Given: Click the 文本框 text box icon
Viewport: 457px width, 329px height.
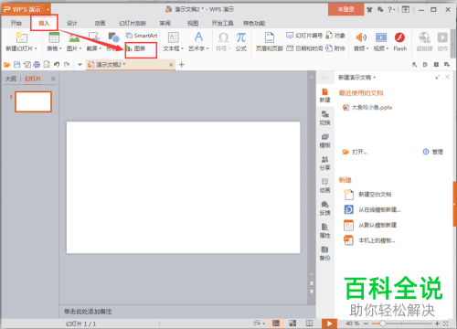Looking at the screenshot, I should (174, 37).
